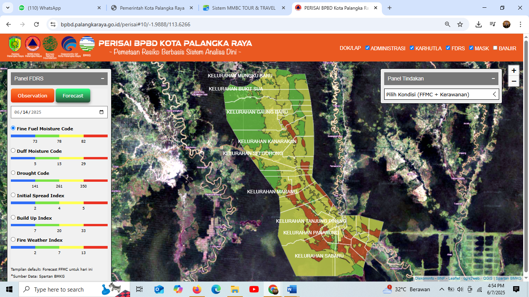Enable the BANJIR layer checkbox
The width and height of the screenshot is (529, 297).
495,48
